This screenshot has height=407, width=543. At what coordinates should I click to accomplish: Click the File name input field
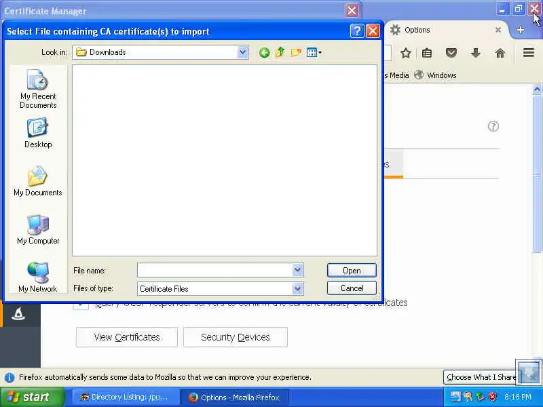(x=215, y=270)
